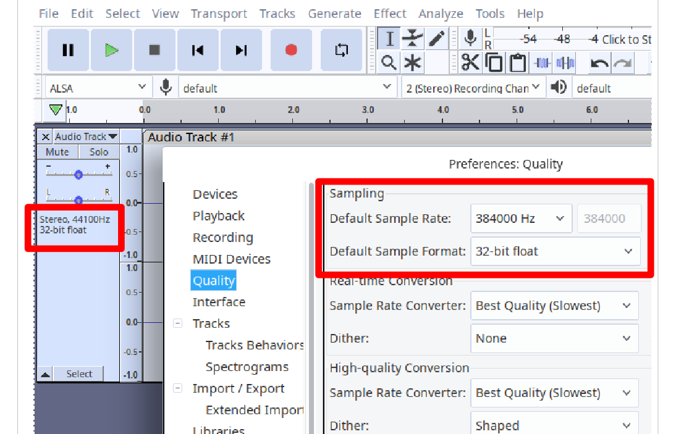
Task: Open the Generate menu
Action: (334, 14)
